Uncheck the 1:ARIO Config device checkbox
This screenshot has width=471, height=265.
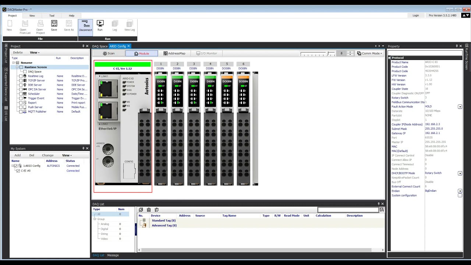click(x=15, y=166)
